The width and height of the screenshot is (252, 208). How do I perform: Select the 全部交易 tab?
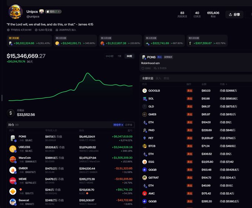pos(147,78)
